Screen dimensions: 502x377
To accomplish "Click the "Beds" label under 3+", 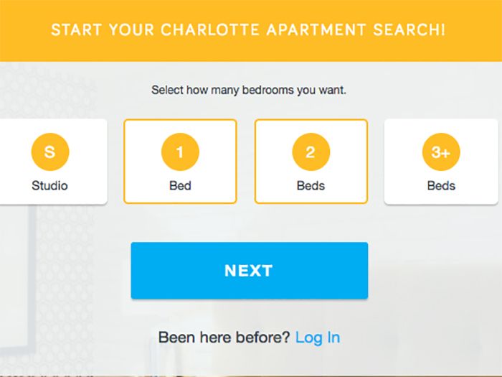I will (x=441, y=185).
